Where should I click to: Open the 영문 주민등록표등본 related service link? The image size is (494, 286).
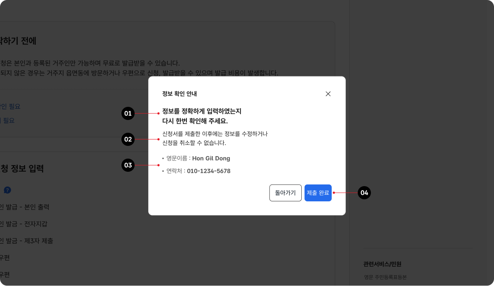[x=385, y=277]
